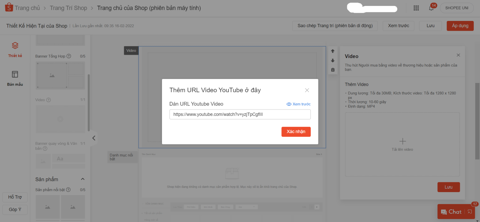Switch to the Bản mẫu tab
Image resolution: width=480 pixels, height=222 pixels.
15,78
